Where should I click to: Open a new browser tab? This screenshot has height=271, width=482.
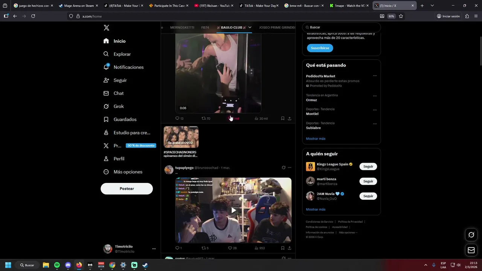tap(422, 6)
